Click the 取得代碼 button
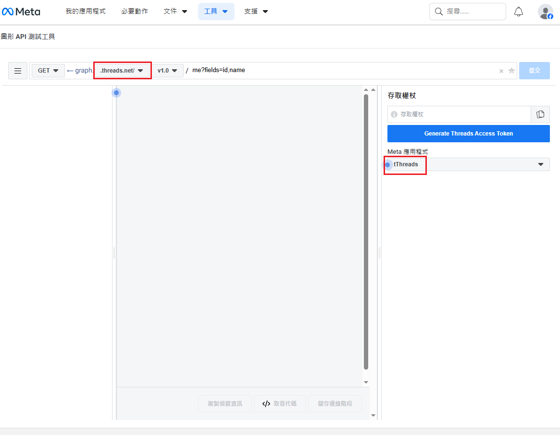This screenshot has height=435, width=560. [280, 404]
